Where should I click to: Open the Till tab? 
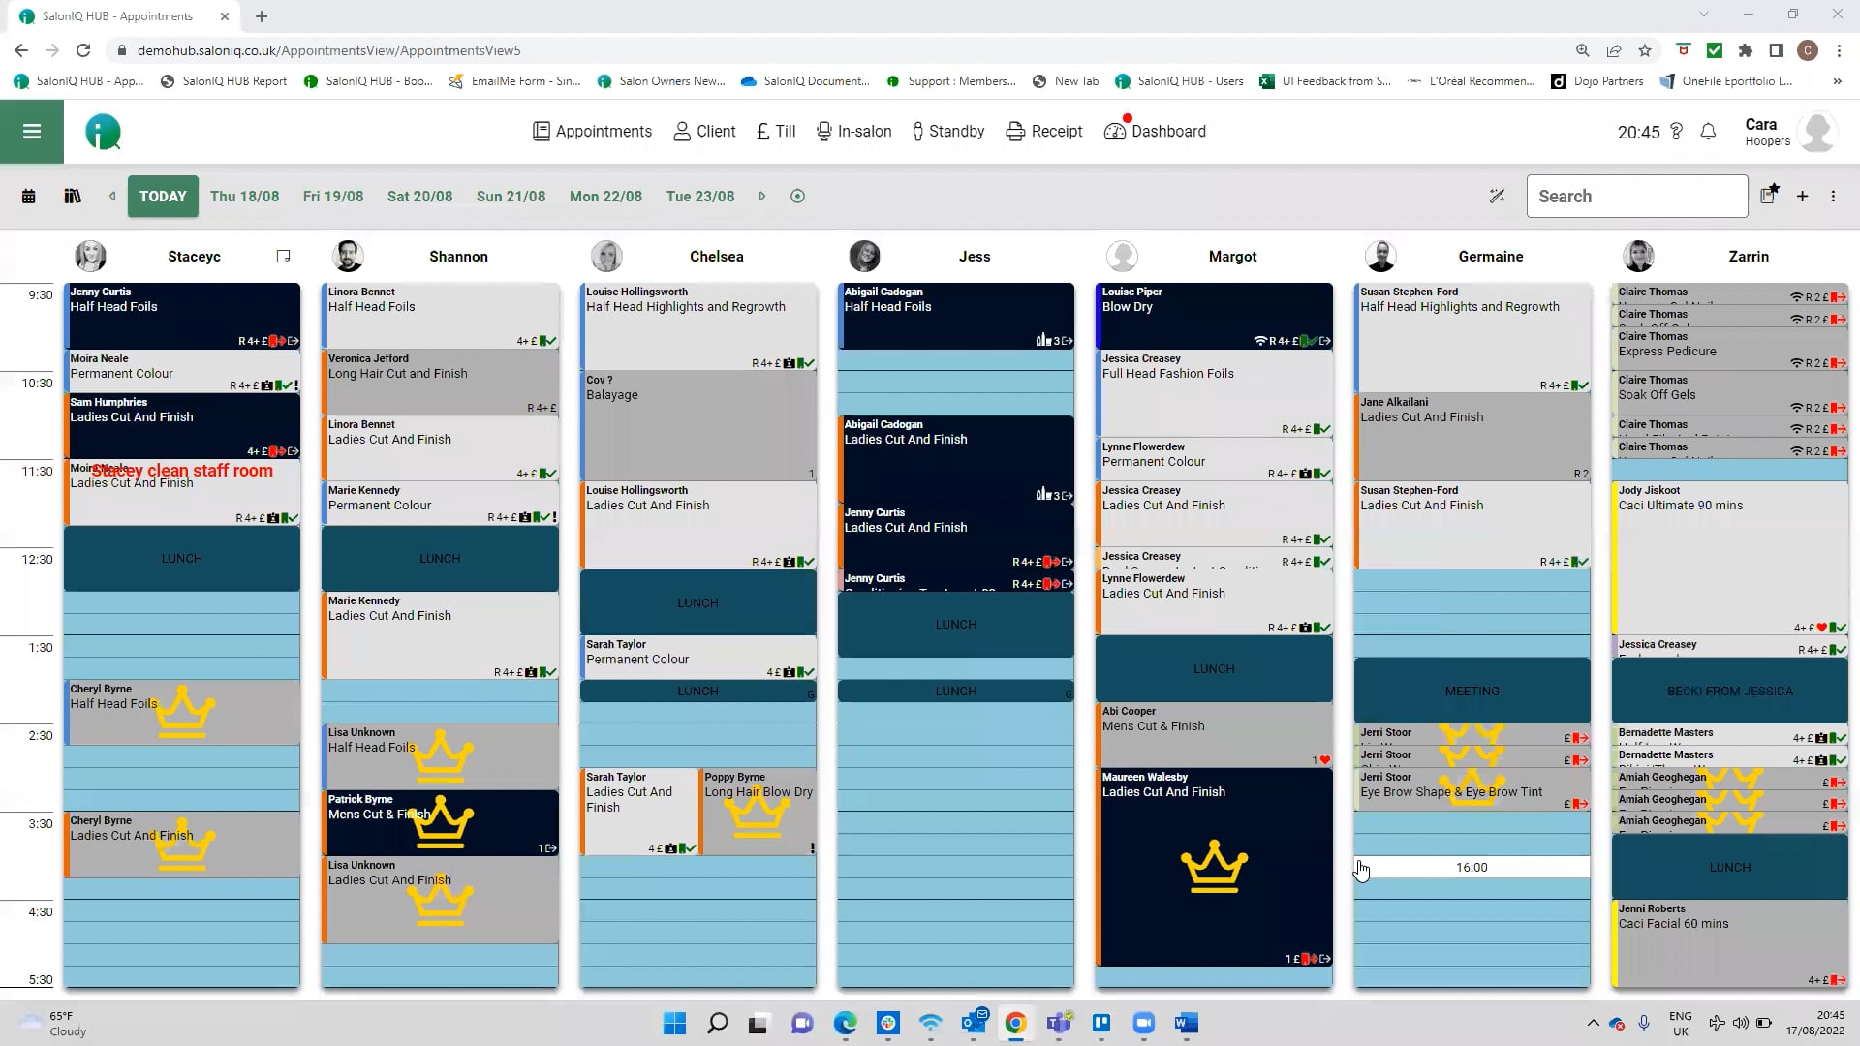tap(776, 132)
